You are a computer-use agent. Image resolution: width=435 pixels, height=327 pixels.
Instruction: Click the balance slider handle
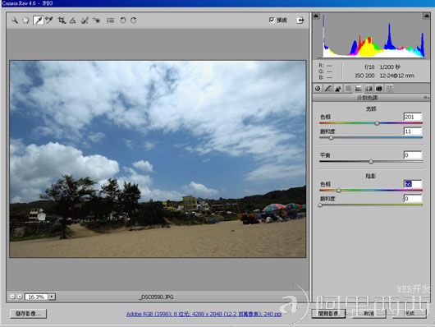point(371,162)
